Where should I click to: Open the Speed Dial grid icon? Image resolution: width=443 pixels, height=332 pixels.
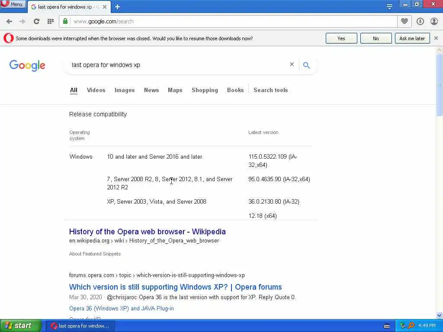click(51, 22)
